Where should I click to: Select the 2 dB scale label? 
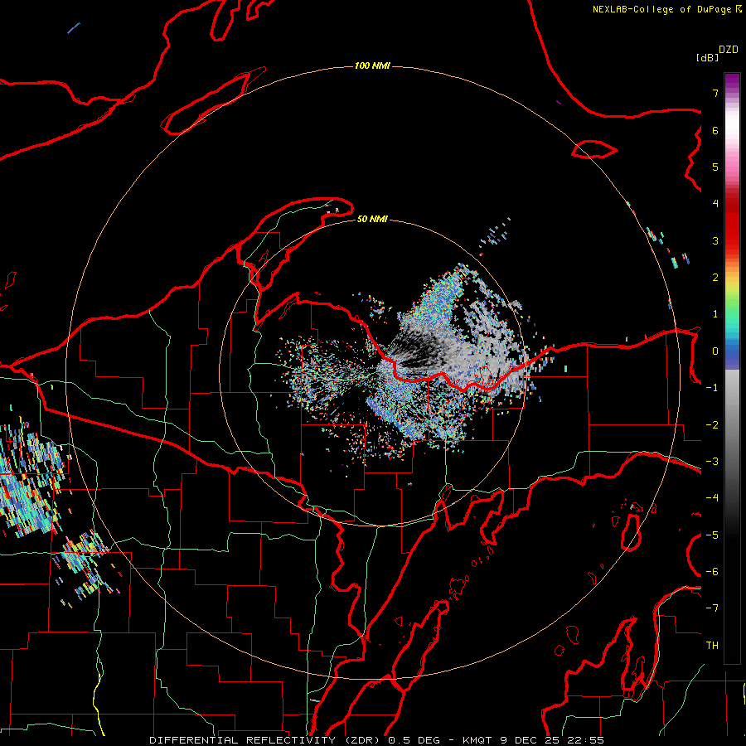715,278
